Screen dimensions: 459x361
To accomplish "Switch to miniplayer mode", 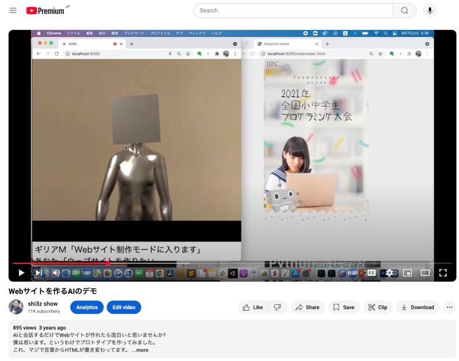I will click(407, 273).
